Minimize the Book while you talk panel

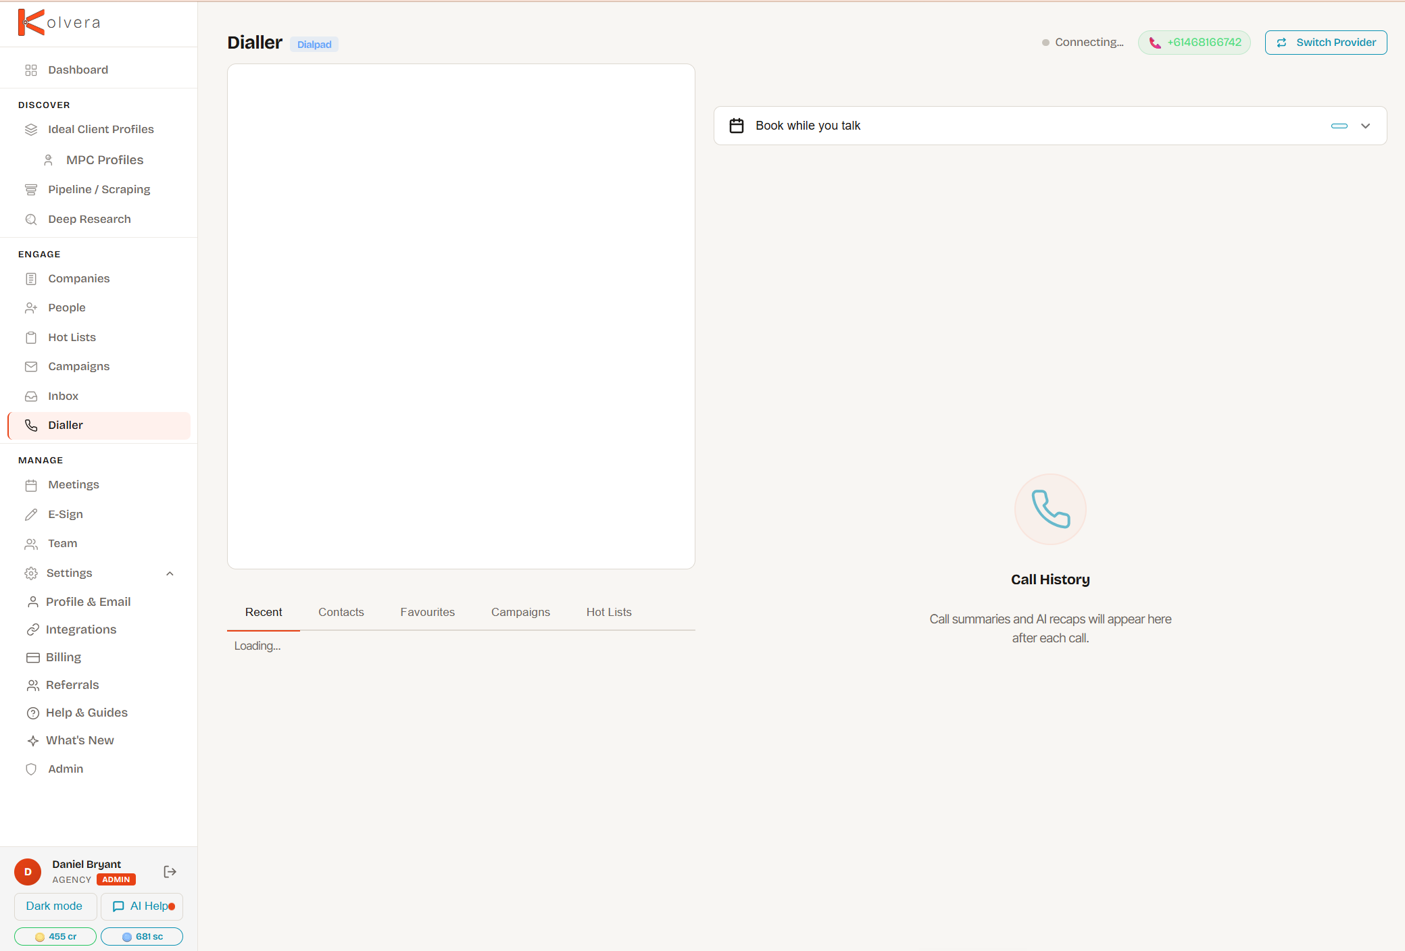pyautogui.click(x=1339, y=126)
